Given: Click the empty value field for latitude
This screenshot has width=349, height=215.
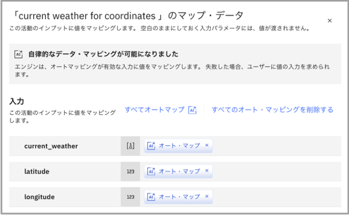Looking at the screenshot, I should pos(276,172).
